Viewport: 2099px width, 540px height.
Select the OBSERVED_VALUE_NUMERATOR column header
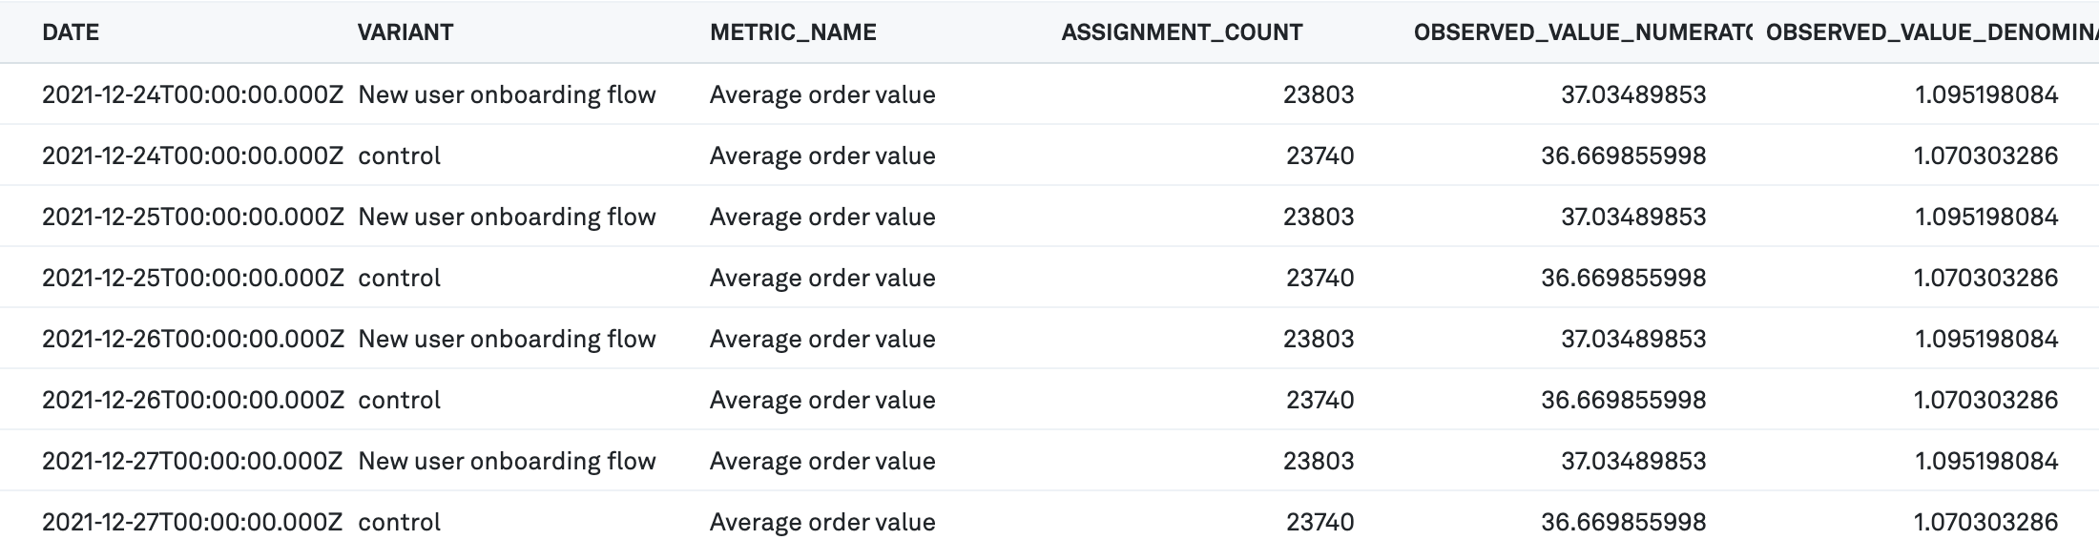click(x=1582, y=32)
